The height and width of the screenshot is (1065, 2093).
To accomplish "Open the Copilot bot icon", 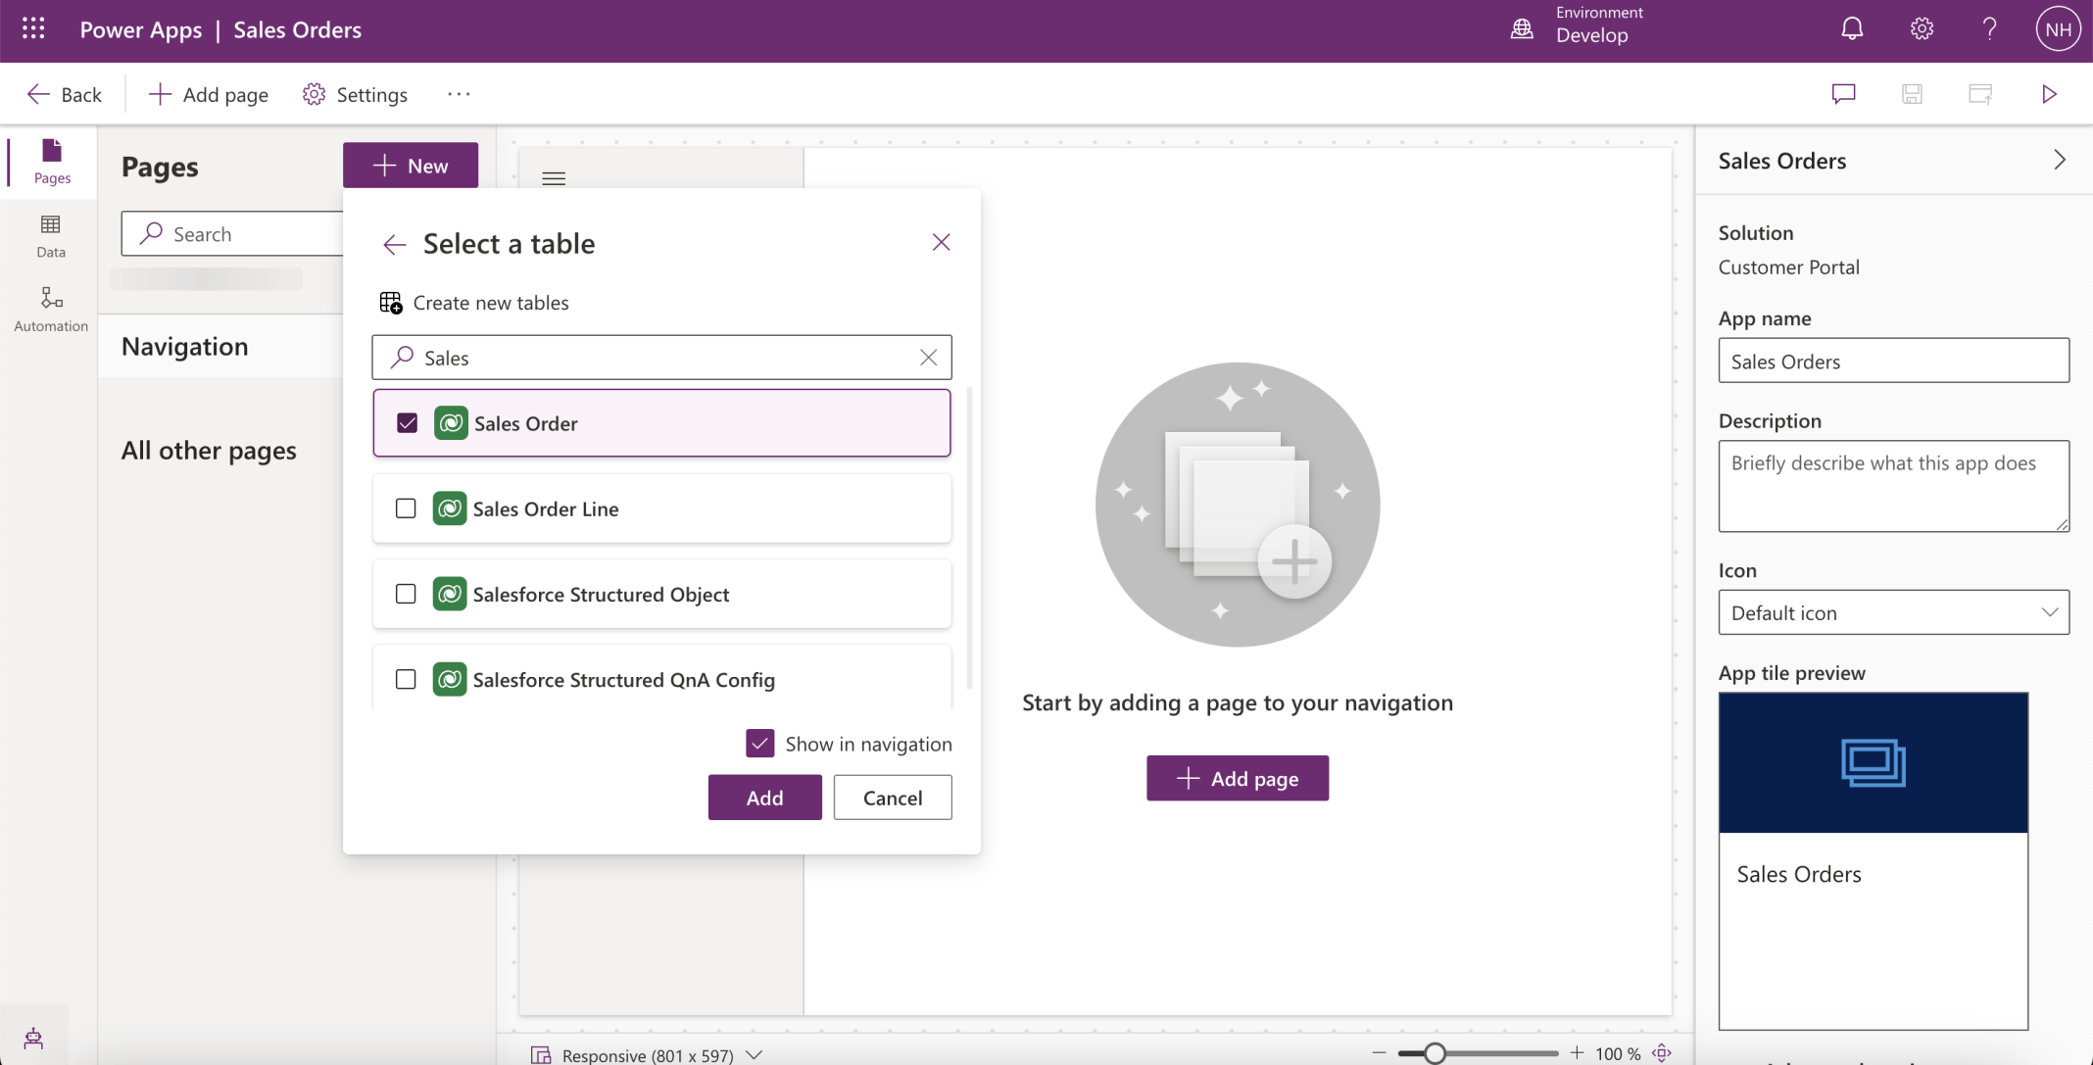I will click(33, 1039).
